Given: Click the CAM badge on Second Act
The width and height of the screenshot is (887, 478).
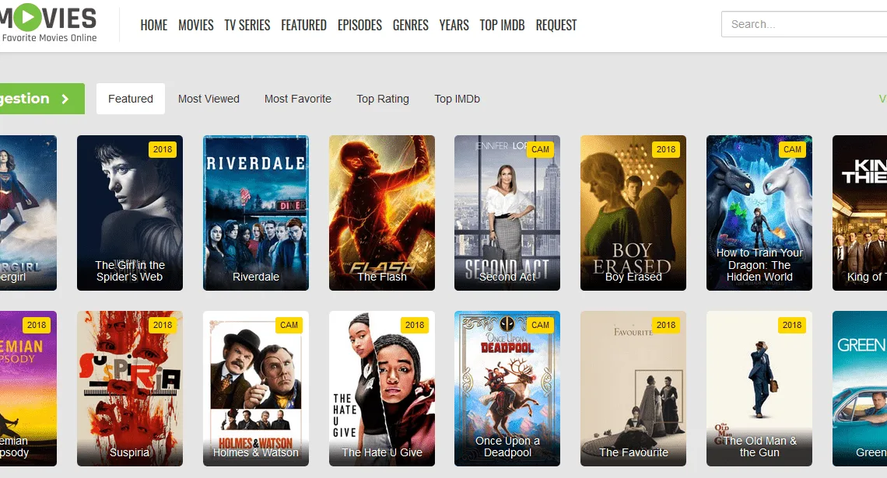Looking at the screenshot, I should pos(540,149).
